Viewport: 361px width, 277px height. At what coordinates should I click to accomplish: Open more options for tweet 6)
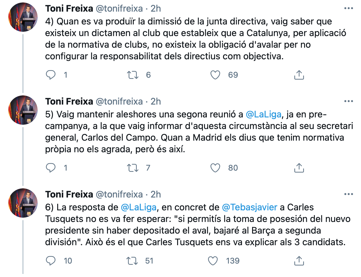point(348,194)
